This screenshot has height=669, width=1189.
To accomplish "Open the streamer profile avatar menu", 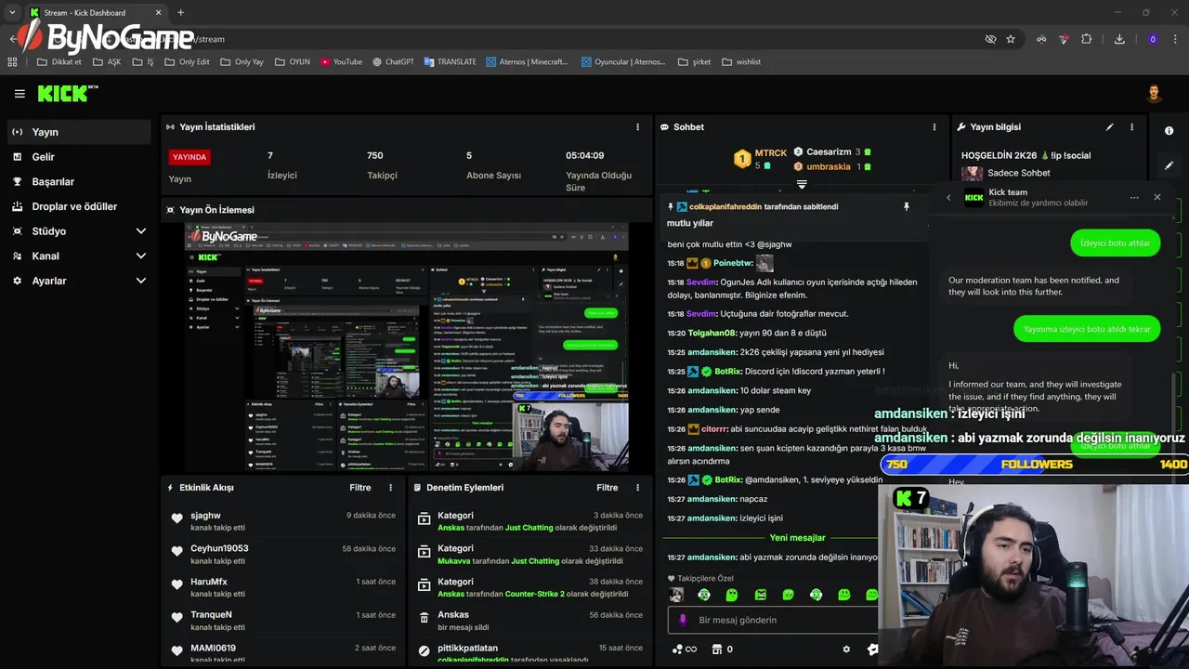I will 1154,93.
